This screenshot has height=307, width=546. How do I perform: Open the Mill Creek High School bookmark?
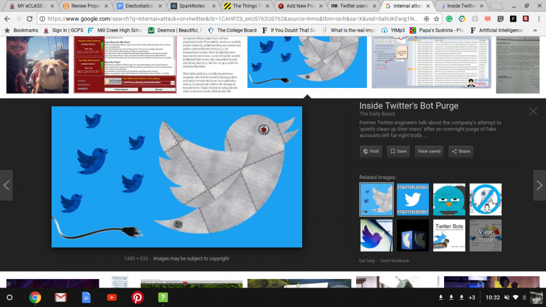[115, 30]
